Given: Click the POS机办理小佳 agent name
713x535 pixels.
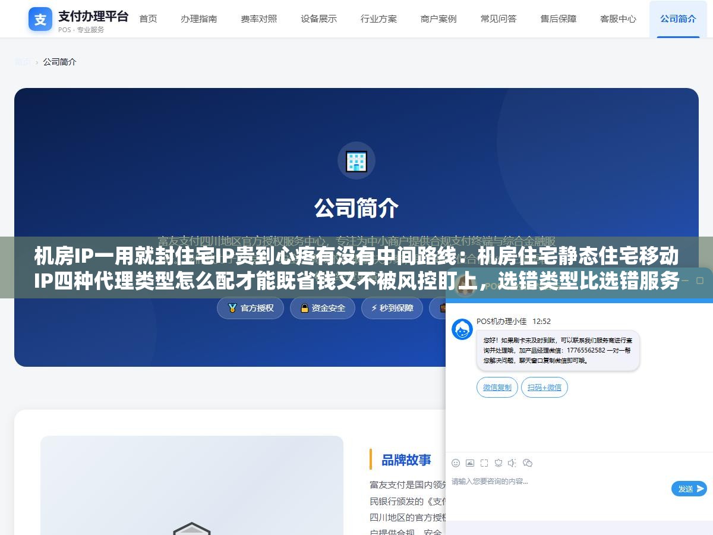Looking at the screenshot, I should [501, 321].
